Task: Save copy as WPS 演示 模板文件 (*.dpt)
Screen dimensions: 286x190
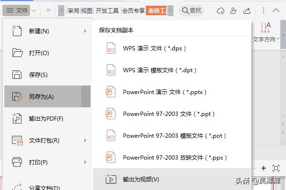Action: point(172,70)
